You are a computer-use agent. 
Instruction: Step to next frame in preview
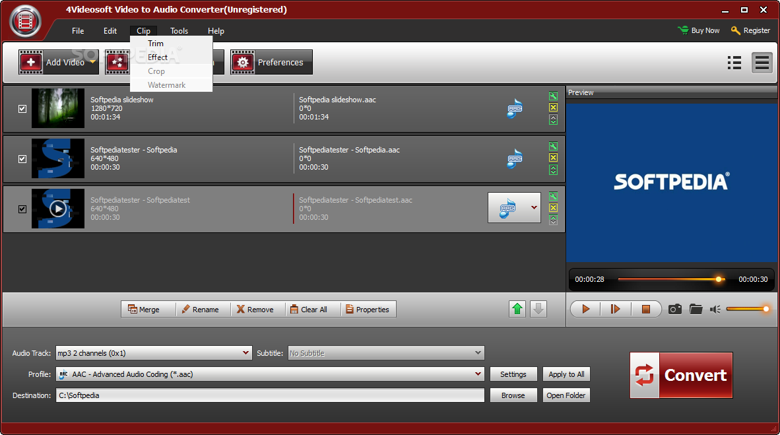click(615, 309)
